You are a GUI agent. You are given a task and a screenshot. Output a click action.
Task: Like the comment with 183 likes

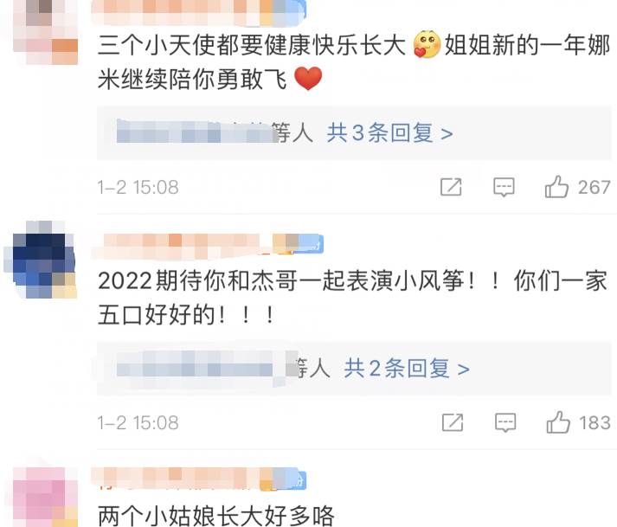[558, 422]
